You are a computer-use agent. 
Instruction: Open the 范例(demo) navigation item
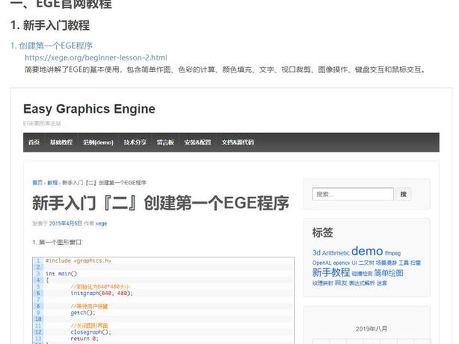click(x=98, y=142)
